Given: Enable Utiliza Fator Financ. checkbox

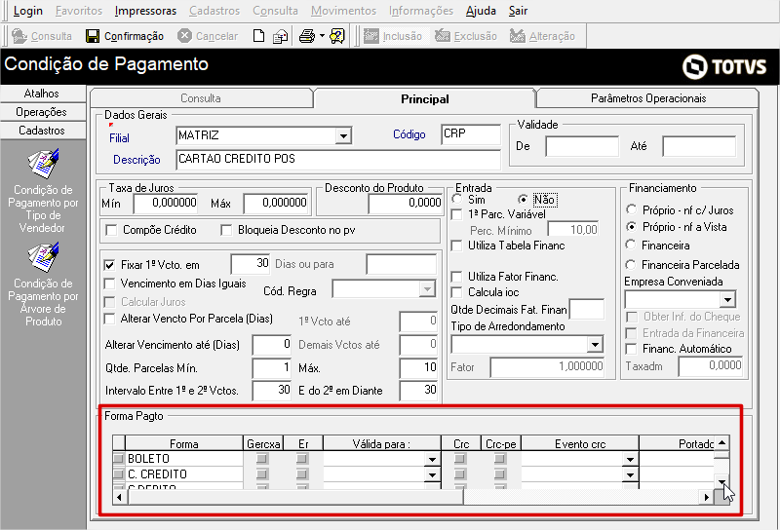Looking at the screenshot, I should (x=456, y=277).
